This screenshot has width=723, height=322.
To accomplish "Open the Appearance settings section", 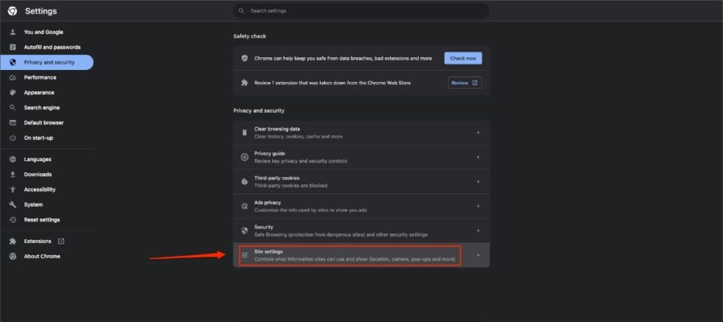I will coord(39,93).
